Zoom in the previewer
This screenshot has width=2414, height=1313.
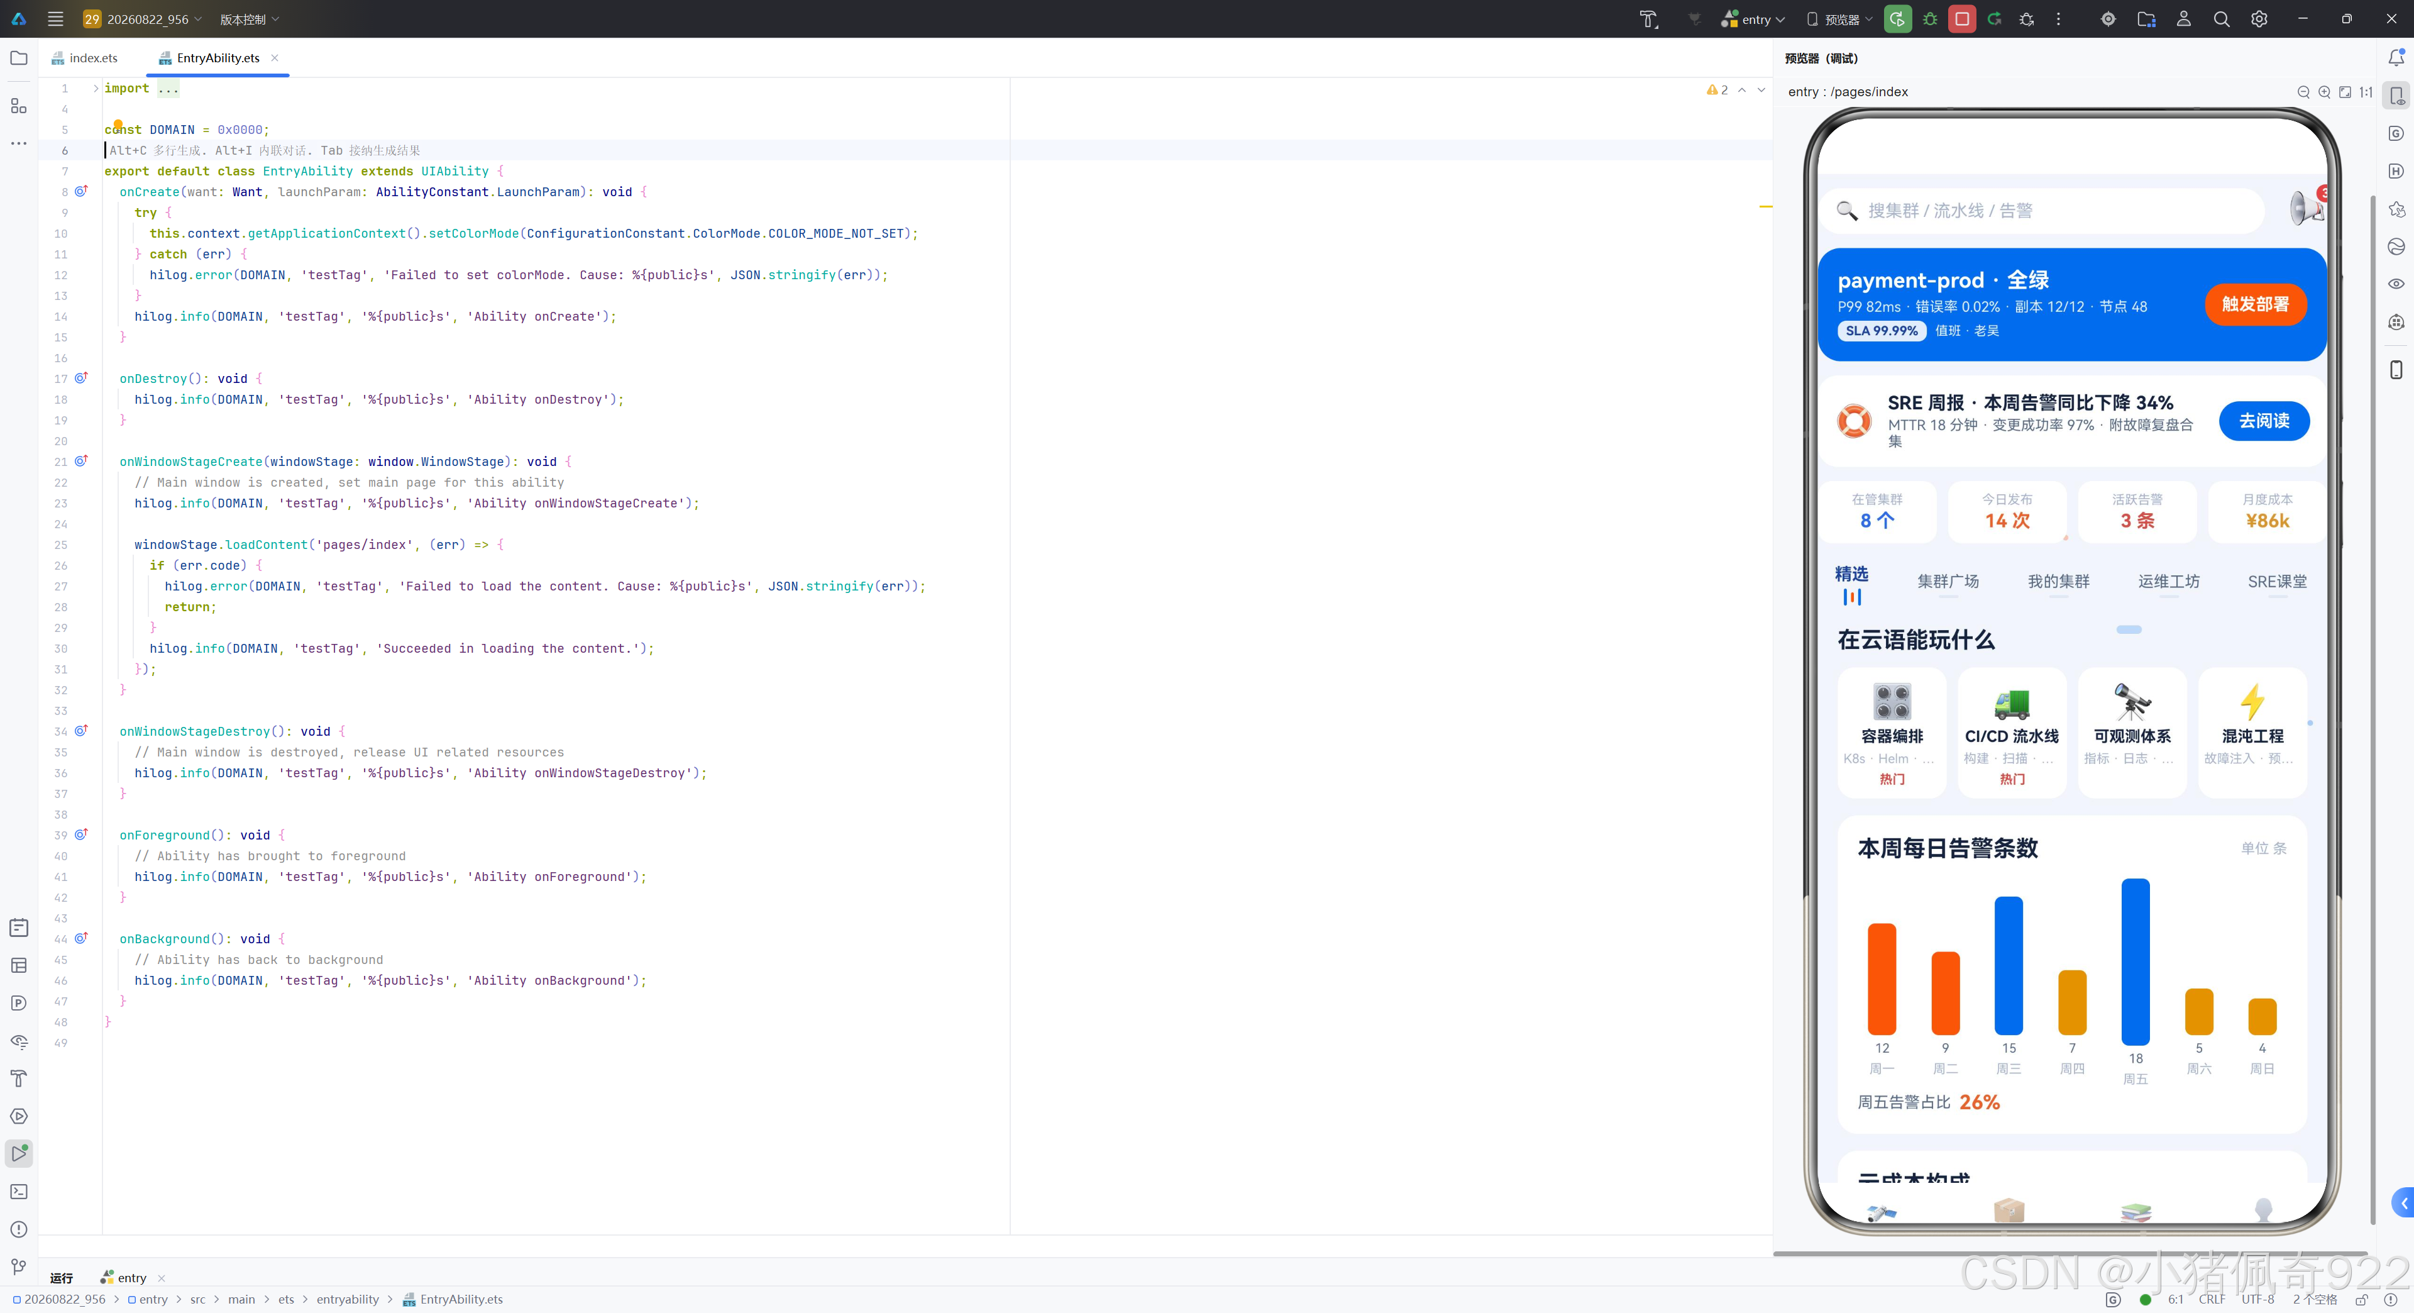pos(2324,92)
